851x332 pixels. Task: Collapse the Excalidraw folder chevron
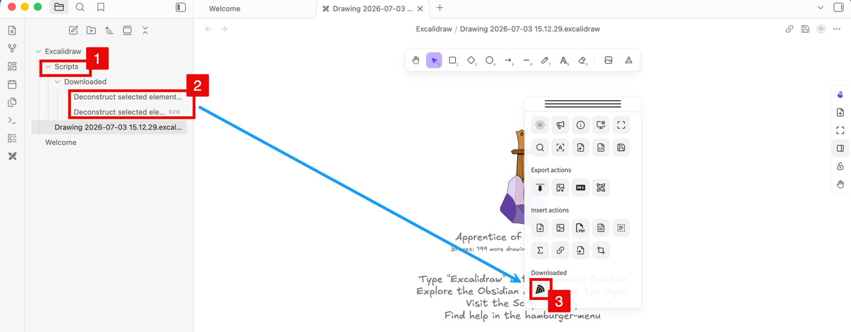(x=38, y=51)
